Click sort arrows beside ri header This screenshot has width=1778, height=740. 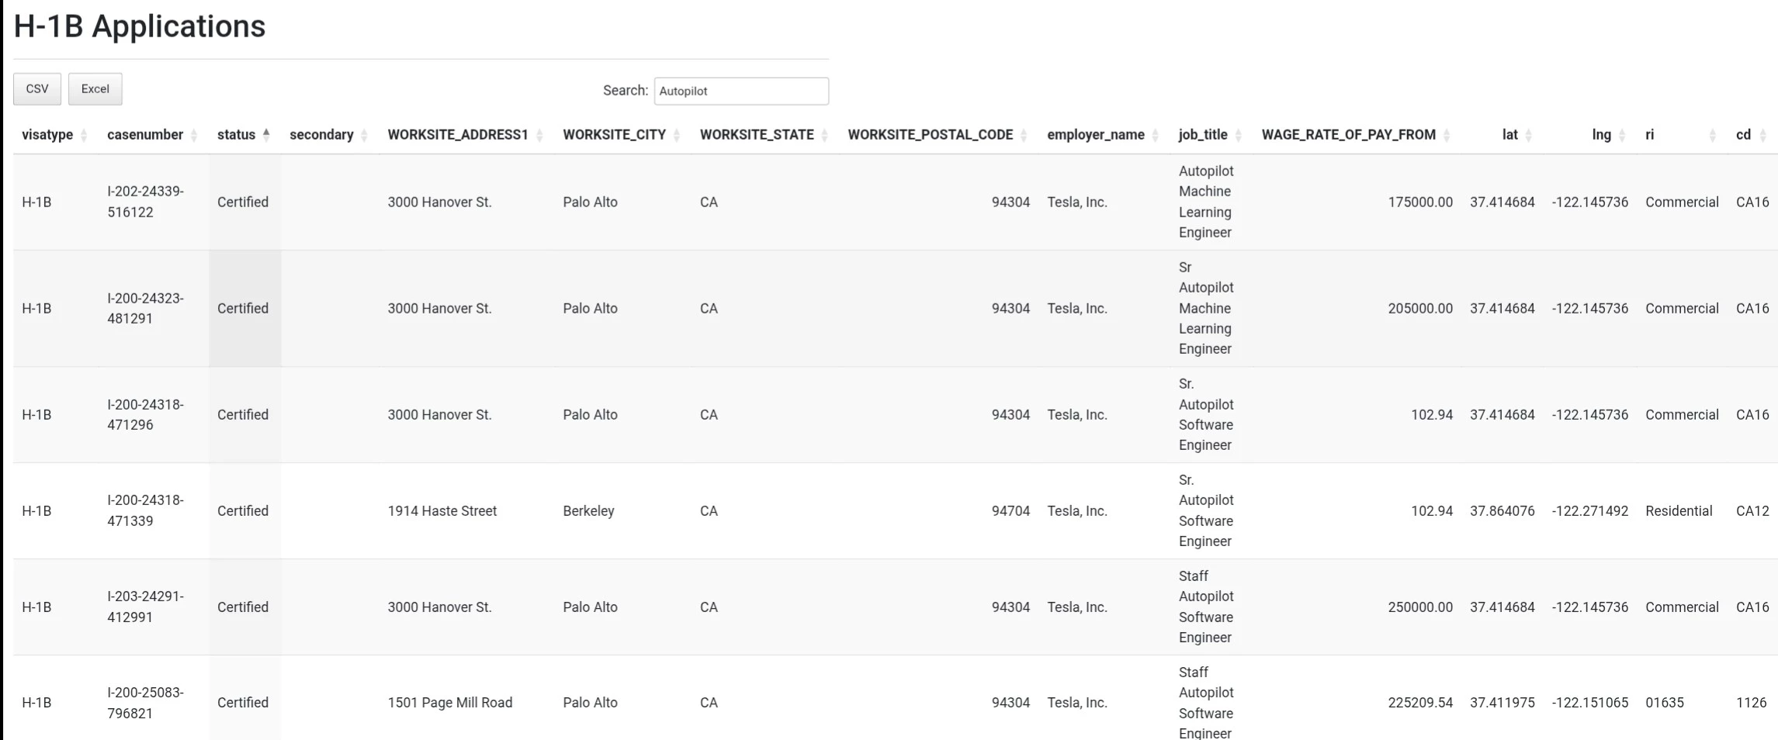(1712, 135)
